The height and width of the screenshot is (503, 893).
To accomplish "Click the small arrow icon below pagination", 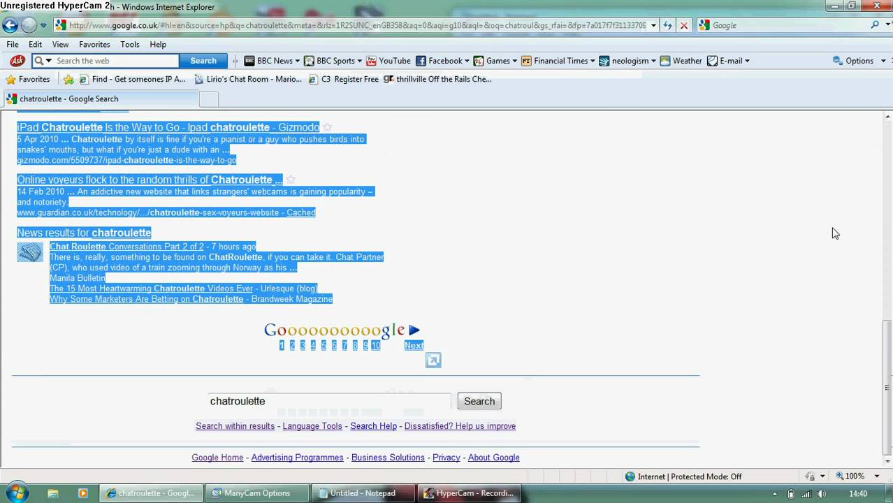I will pyautogui.click(x=433, y=360).
